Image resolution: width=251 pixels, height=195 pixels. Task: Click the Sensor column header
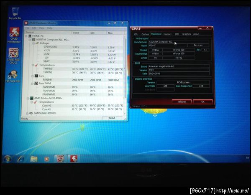48,33
